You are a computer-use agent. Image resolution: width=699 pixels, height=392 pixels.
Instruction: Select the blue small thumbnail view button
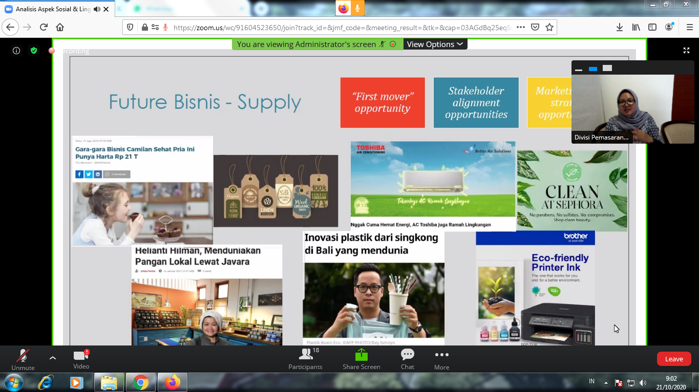click(593, 68)
